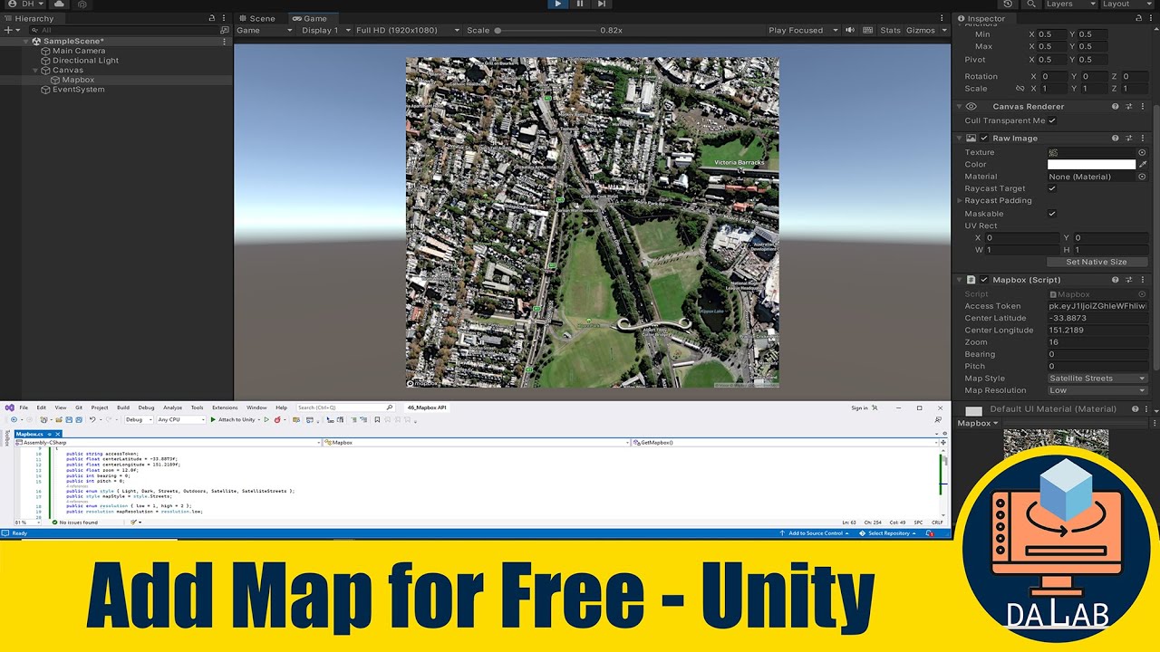1160x652 pixels.
Task: Collapse the Raw Image component foldout
Action: pyautogui.click(x=961, y=139)
